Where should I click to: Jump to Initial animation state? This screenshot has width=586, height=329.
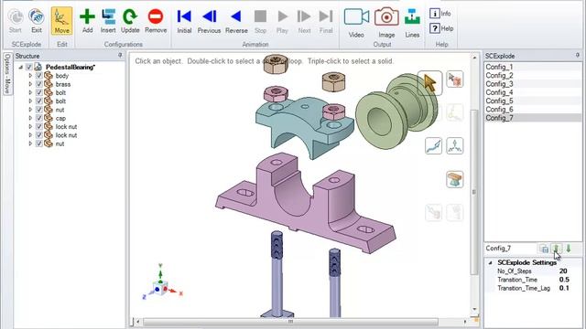point(184,22)
